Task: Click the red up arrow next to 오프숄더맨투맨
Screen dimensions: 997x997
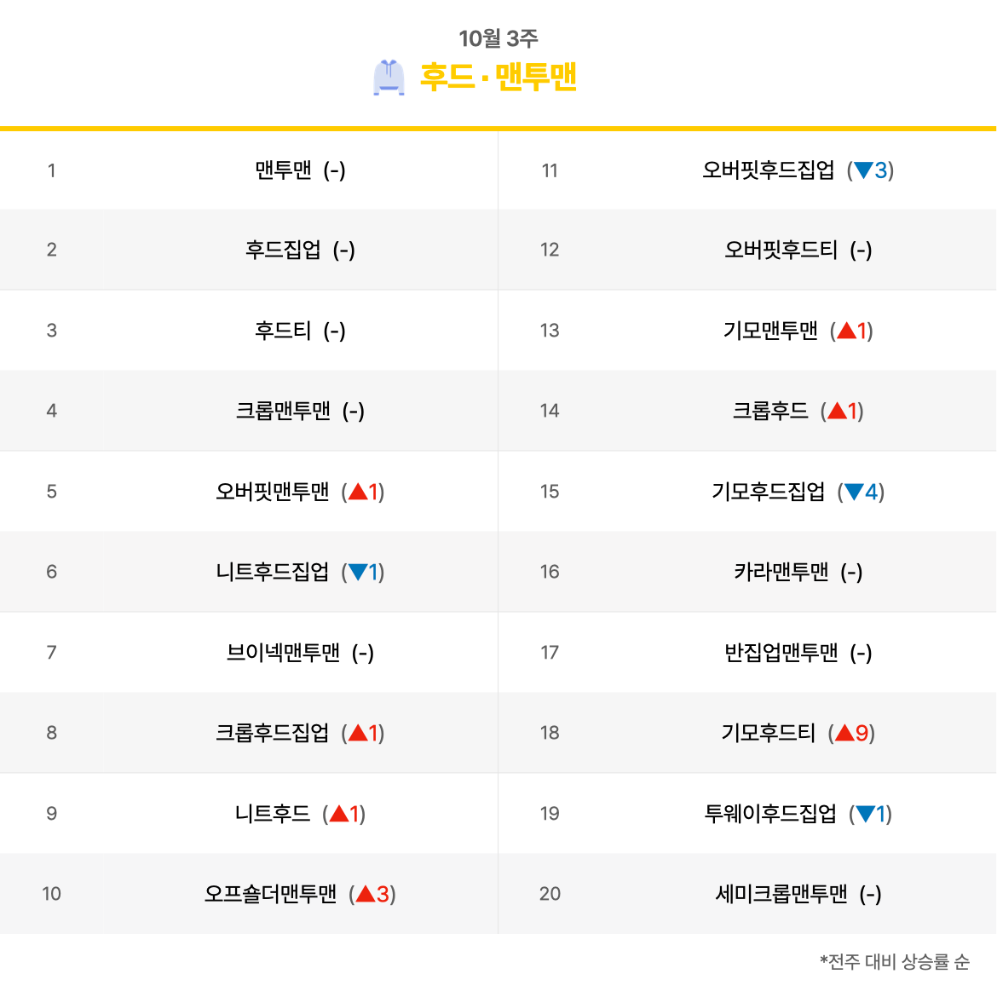Action: [x=366, y=894]
